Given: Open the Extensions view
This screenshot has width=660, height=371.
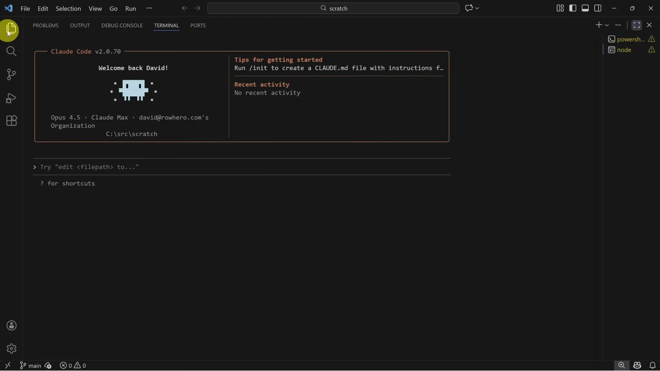Looking at the screenshot, I should pos(11,120).
